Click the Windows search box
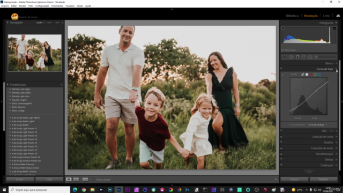 click(x=39, y=190)
